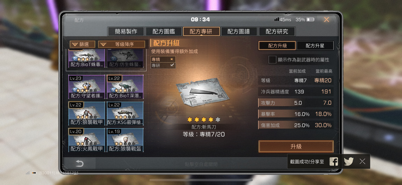Choose the 配方:KSG霰彈槍 recipe thumbnail
402x185 pixels.
[x=125, y=114]
